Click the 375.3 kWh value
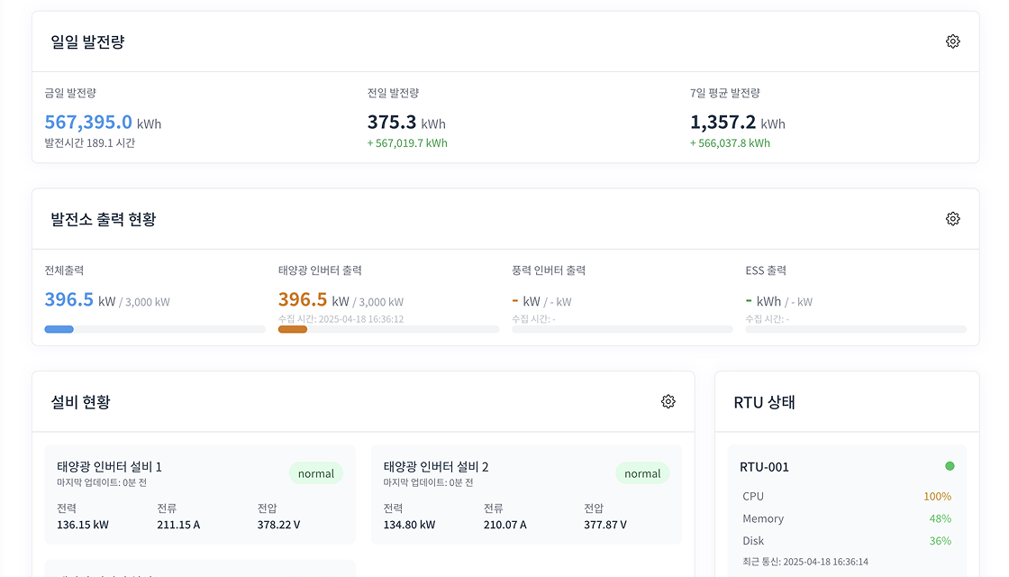 point(406,122)
